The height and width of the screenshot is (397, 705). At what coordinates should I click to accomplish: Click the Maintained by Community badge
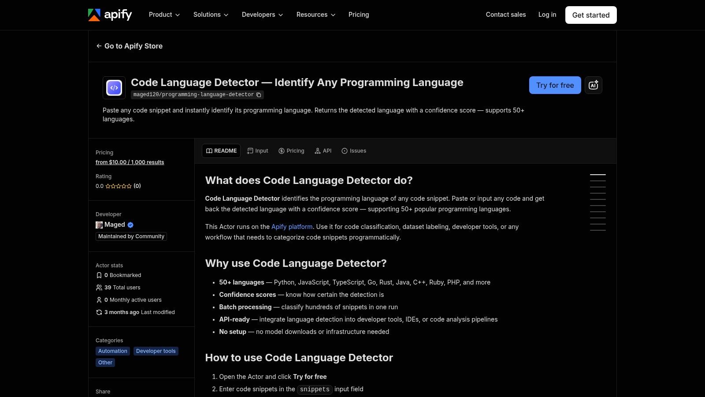point(131,236)
